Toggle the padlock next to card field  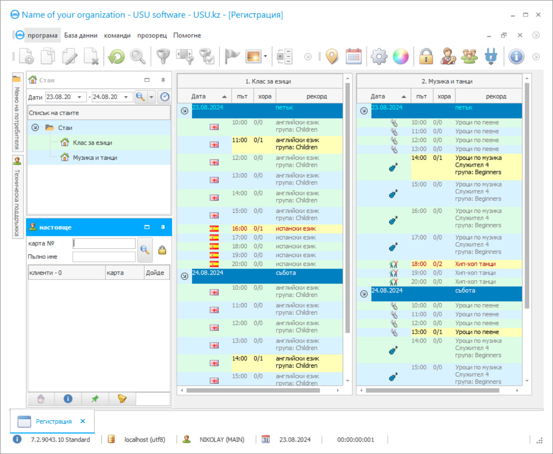(x=162, y=250)
